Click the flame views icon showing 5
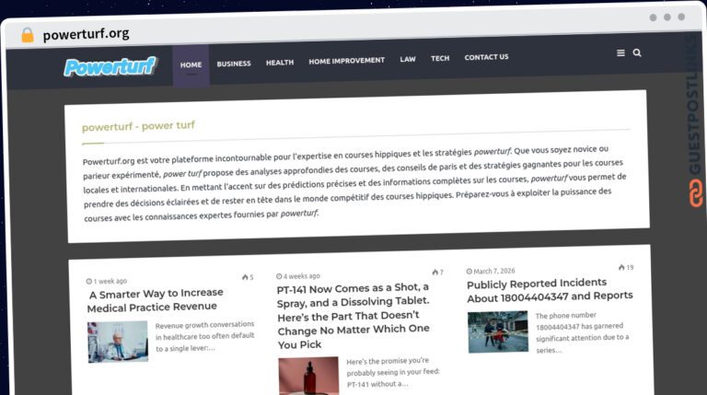The width and height of the screenshot is (707, 395). coord(245,277)
